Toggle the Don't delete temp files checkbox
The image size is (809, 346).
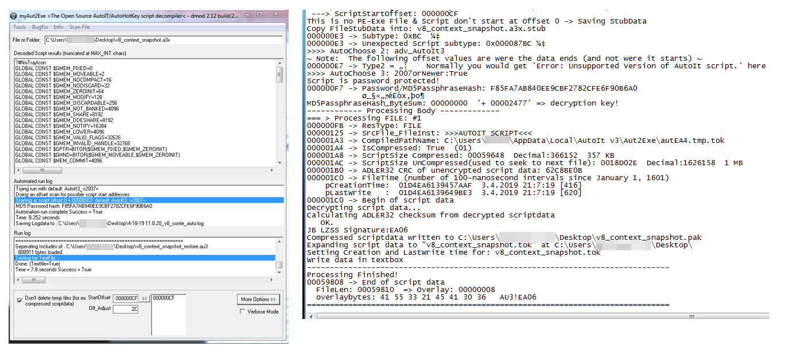[x=20, y=299]
